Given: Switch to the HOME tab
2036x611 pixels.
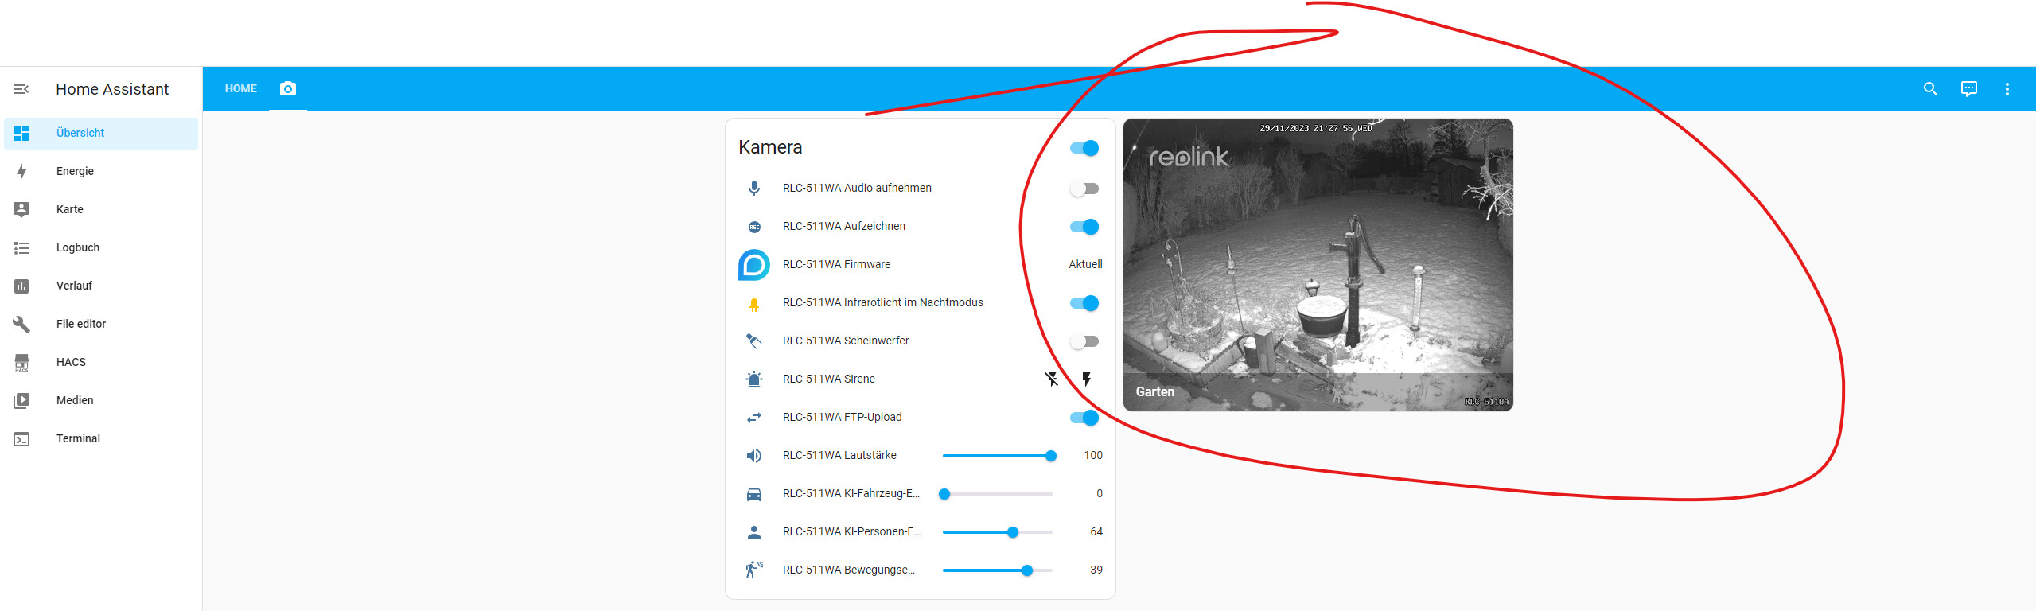Looking at the screenshot, I should pyautogui.click(x=240, y=89).
